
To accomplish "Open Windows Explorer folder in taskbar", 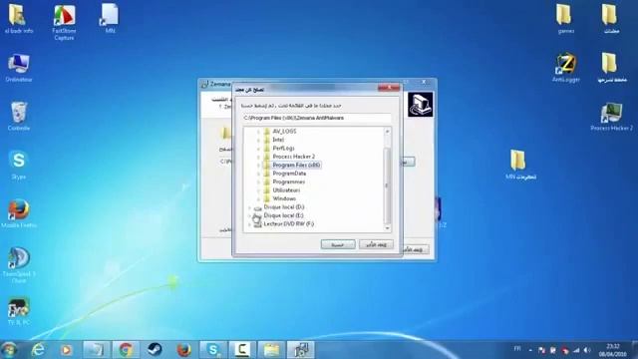I will click(271, 350).
